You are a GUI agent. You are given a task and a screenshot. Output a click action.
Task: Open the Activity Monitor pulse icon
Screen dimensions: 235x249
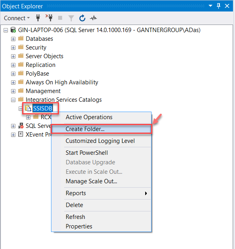[93, 18]
